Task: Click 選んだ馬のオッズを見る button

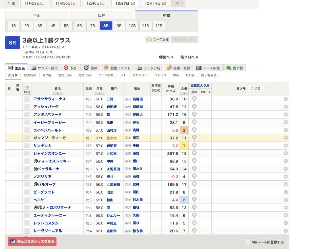Action: (32, 242)
